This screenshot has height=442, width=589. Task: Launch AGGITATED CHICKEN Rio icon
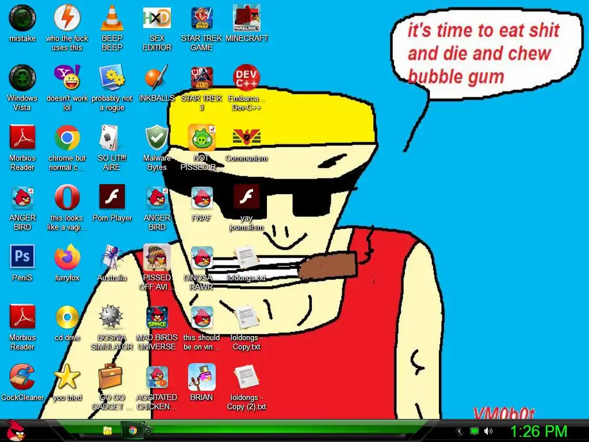156,378
